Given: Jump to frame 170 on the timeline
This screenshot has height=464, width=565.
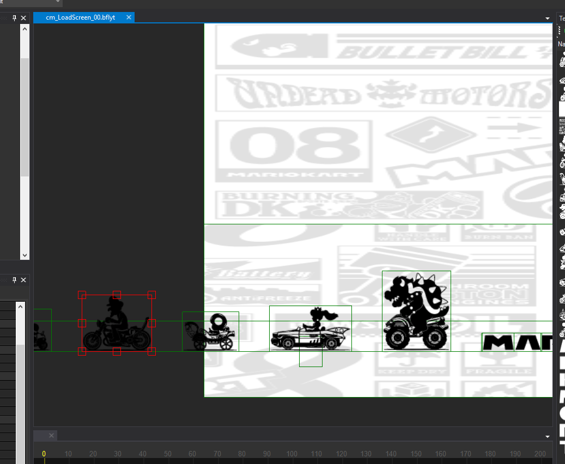Looking at the screenshot, I should click(465, 454).
